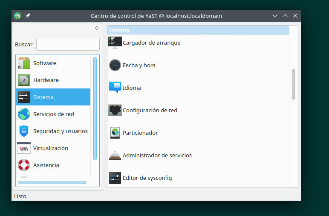The image size is (329, 216).
Task: Click the category list horizontal scrollbar
Action: pyautogui.click(x=52, y=182)
